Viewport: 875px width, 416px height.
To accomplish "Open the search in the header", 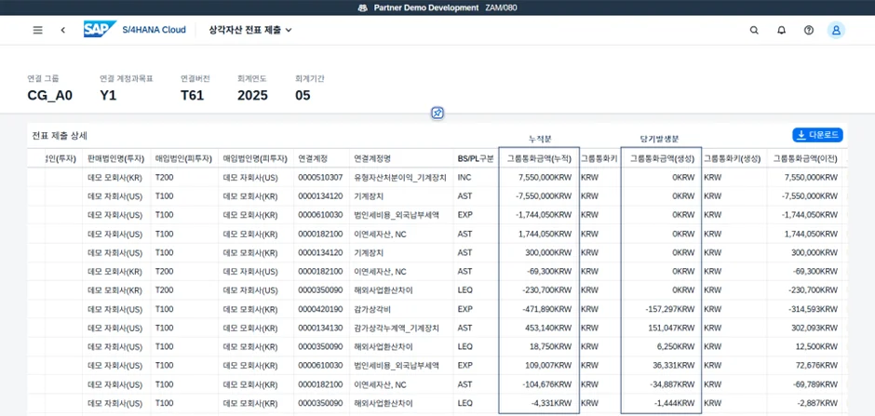I will [x=754, y=30].
